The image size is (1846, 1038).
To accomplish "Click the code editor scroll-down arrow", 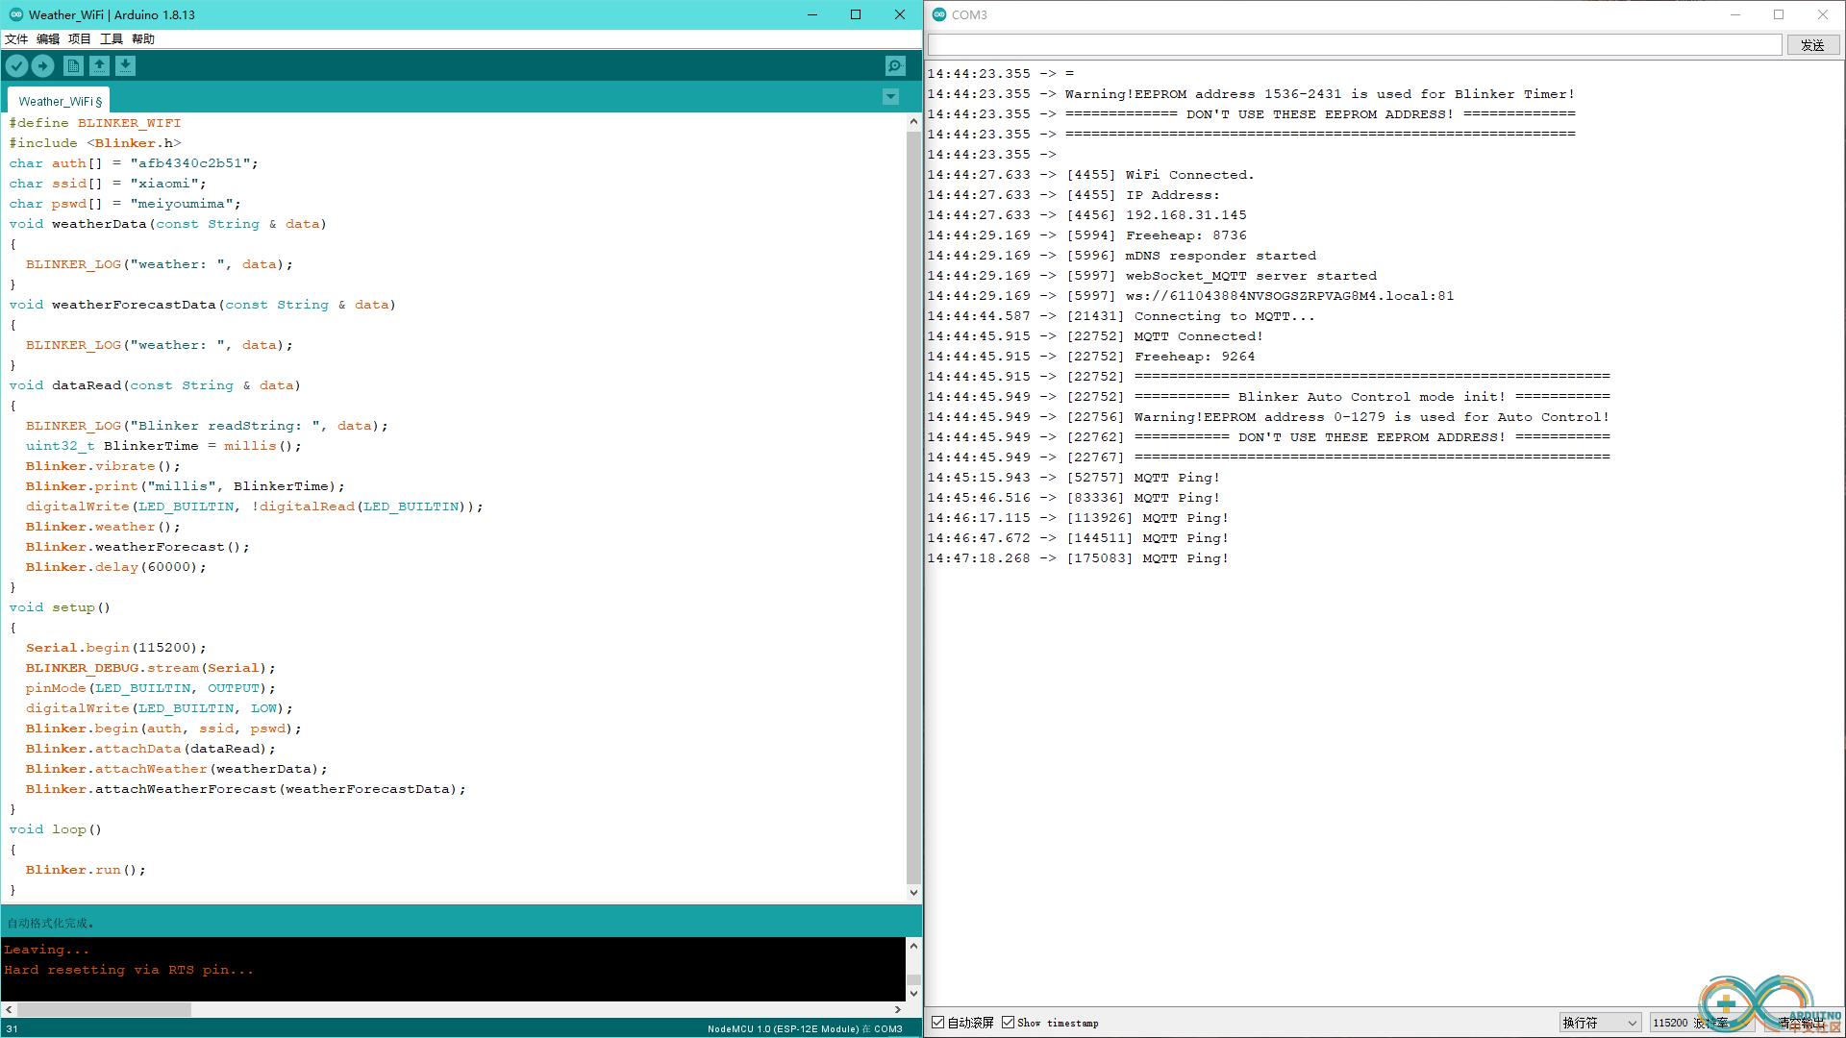I will point(913,893).
